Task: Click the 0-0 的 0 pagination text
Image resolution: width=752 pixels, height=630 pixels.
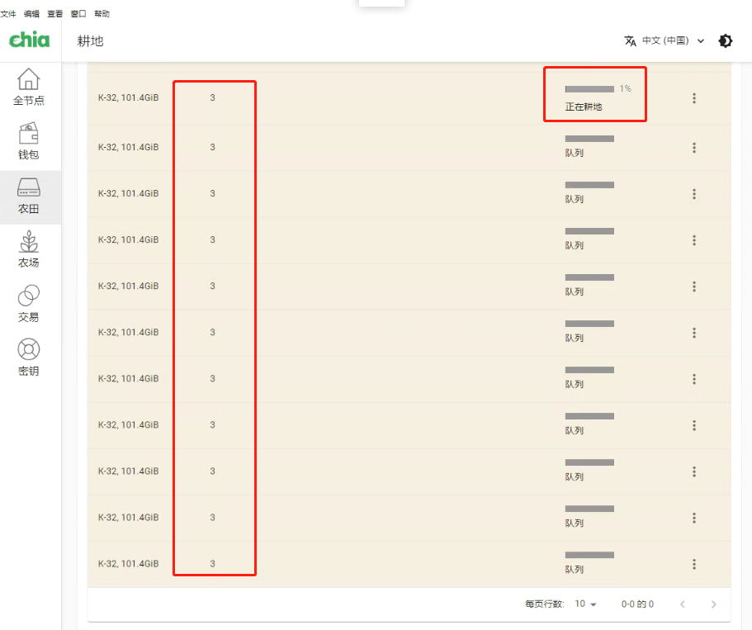Action: 637,604
